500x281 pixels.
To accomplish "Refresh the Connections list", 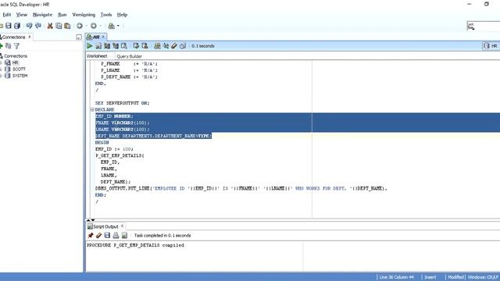I will (x=9, y=46).
